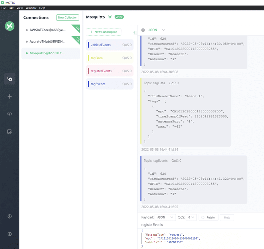Click the Meta button
Screen dimensions: 264x249
pos(227,218)
